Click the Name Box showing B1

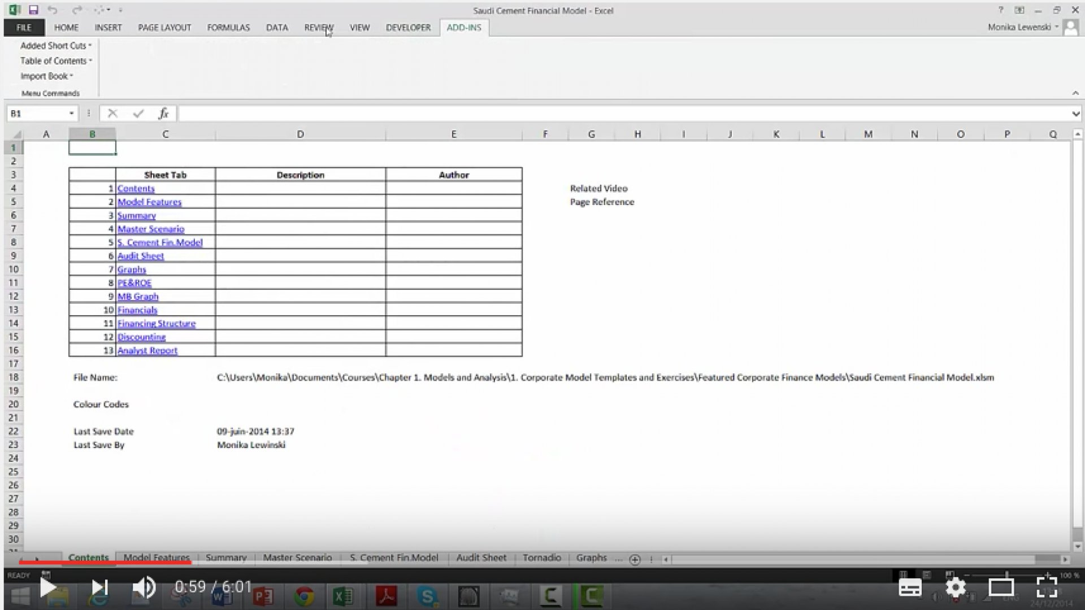coord(37,114)
